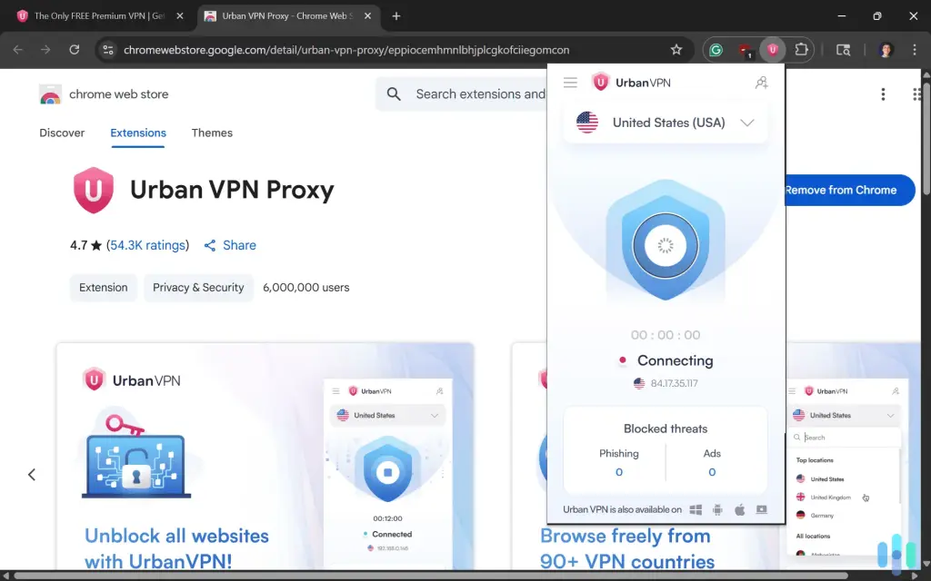The width and height of the screenshot is (931, 581).
Task: Click the Privacy & Security chip
Action: pyautogui.click(x=198, y=288)
